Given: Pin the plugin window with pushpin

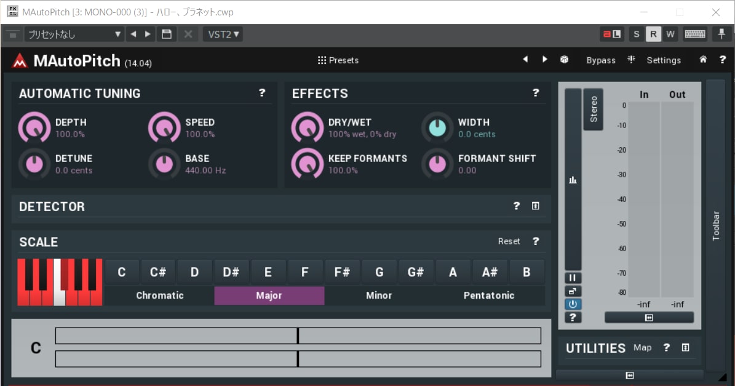Looking at the screenshot, I should click(x=721, y=34).
